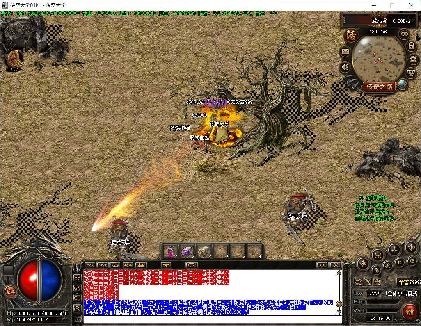Click the 魔龙岭 map name label
The width and height of the screenshot is (421, 326).
[379, 21]
